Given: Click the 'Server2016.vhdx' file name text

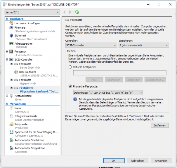Looking at the screenshot, I should tap(30, 68).
